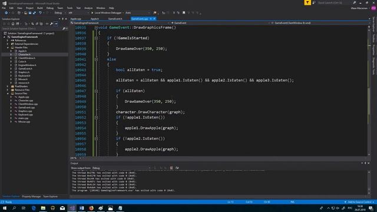Image resolution: width=377 pixels, height=212 pixels.
Task: Click the taskbar clock and date
Action: (x=360, y=208)
